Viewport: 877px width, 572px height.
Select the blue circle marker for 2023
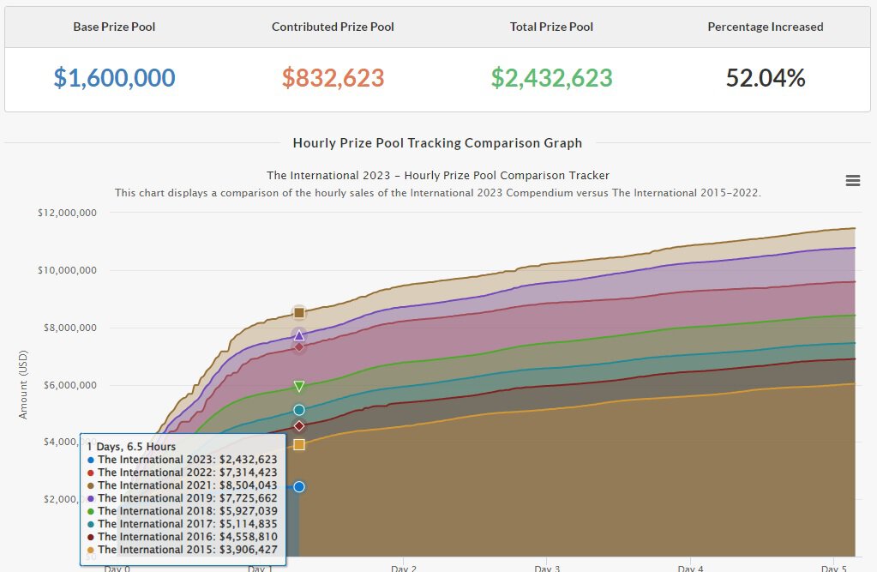tap(299, 486)
